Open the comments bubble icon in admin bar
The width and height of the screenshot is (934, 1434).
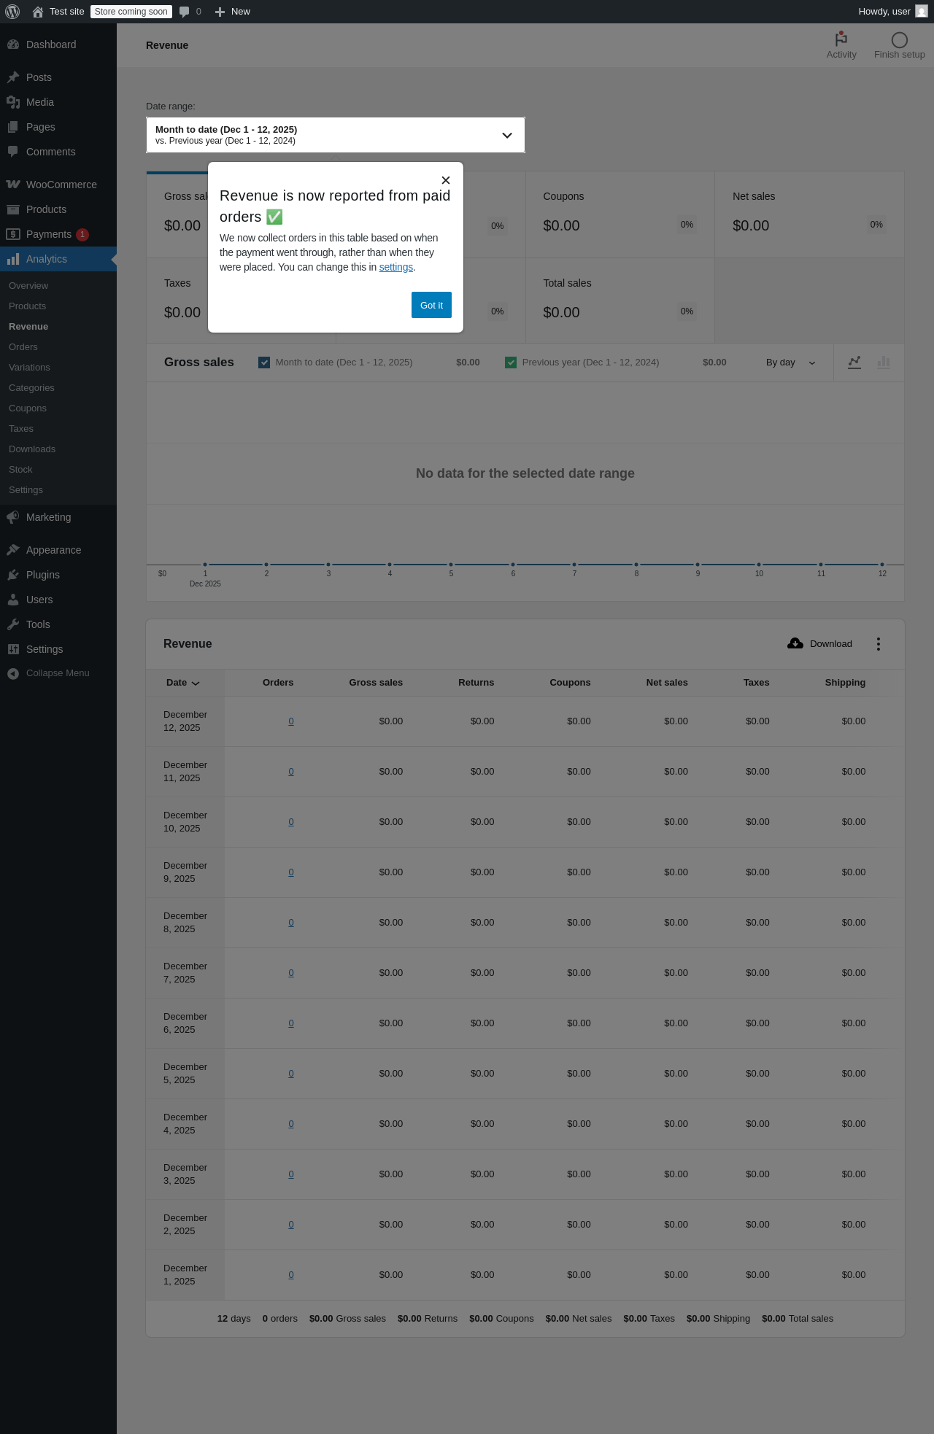pos(185,12)
